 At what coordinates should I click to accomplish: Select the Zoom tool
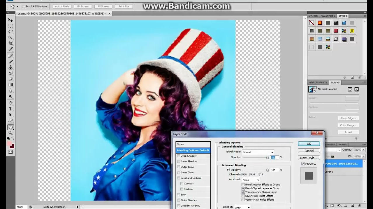point(10,133)
